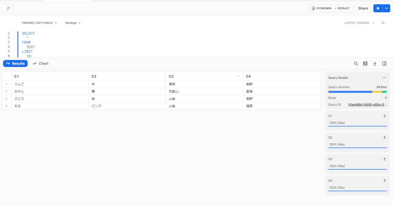Image resolution: width=393 pixels, height=206 pixels.
Task: Open run options arrow beside play button
Action: pyautogui.click(x=387, y=8)
